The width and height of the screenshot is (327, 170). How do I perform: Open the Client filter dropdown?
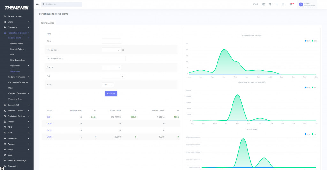[111, 41]
